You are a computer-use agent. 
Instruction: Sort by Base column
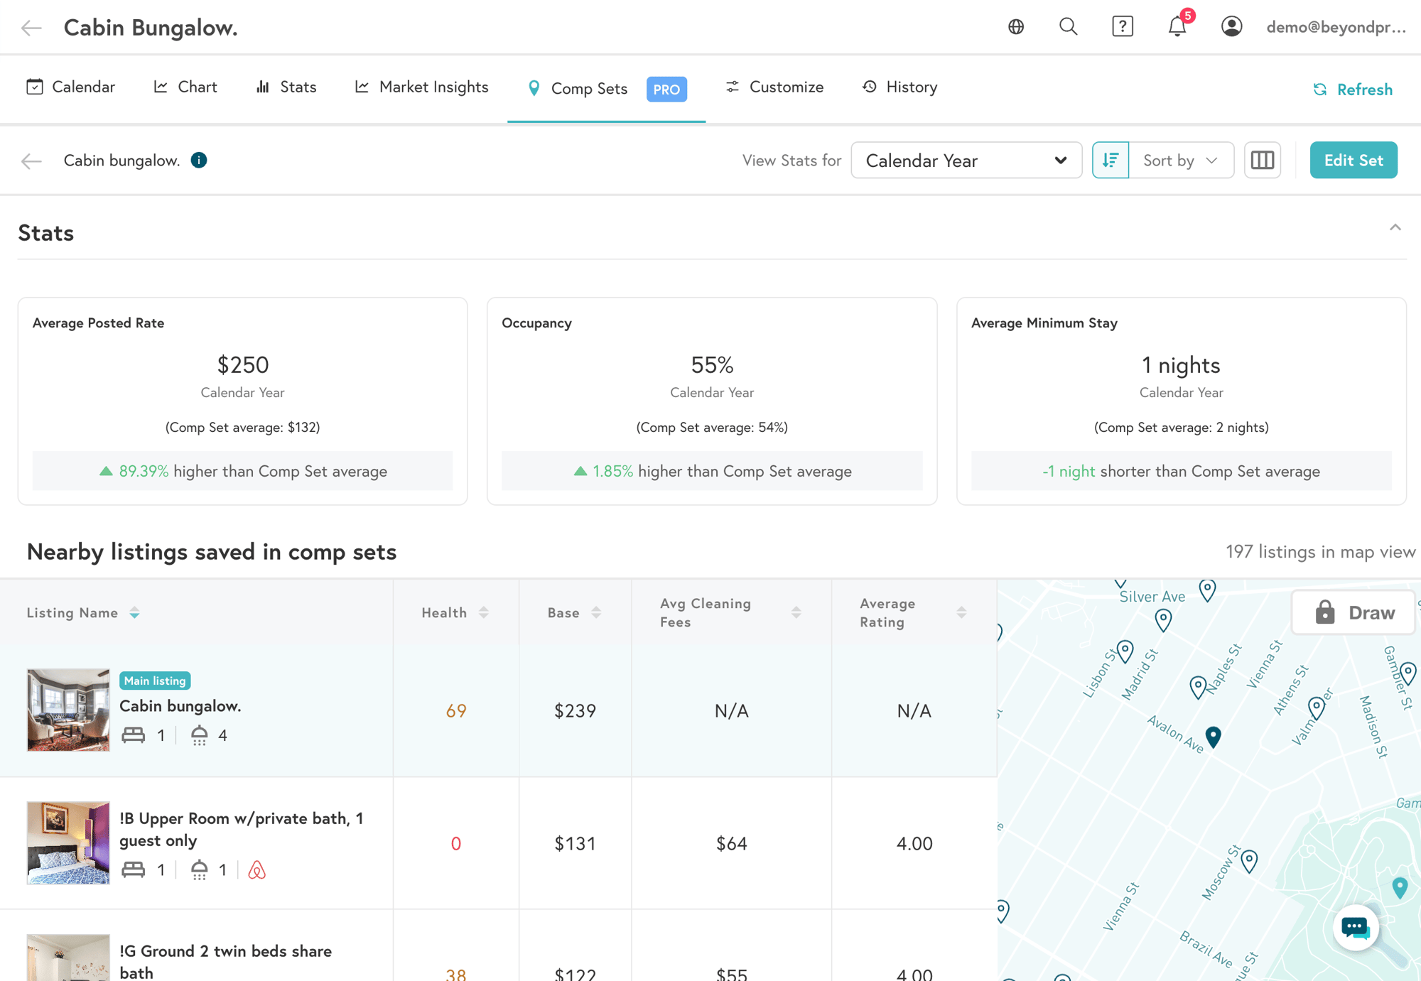pos(596,613)
